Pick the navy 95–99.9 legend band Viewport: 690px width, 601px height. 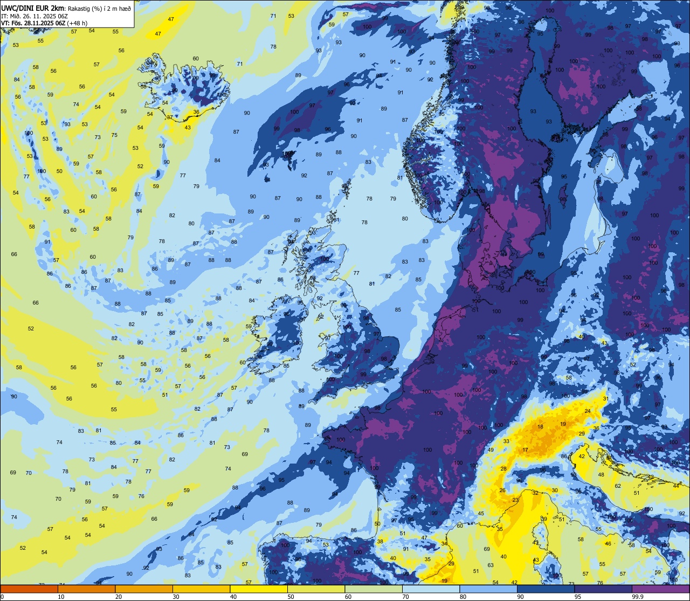point(603,589)
